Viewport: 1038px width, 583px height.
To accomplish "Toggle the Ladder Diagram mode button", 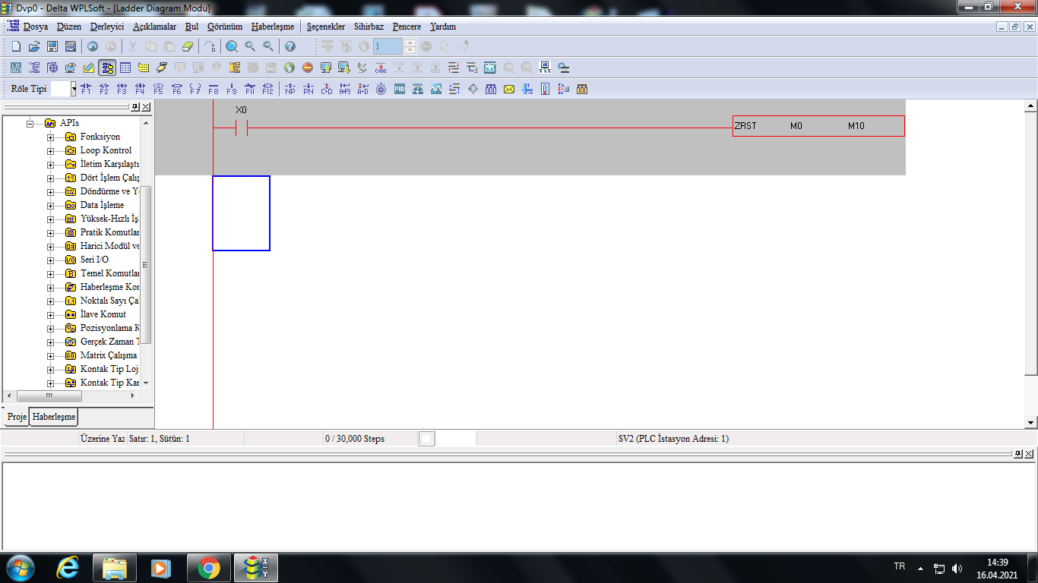I will [107, 68].
